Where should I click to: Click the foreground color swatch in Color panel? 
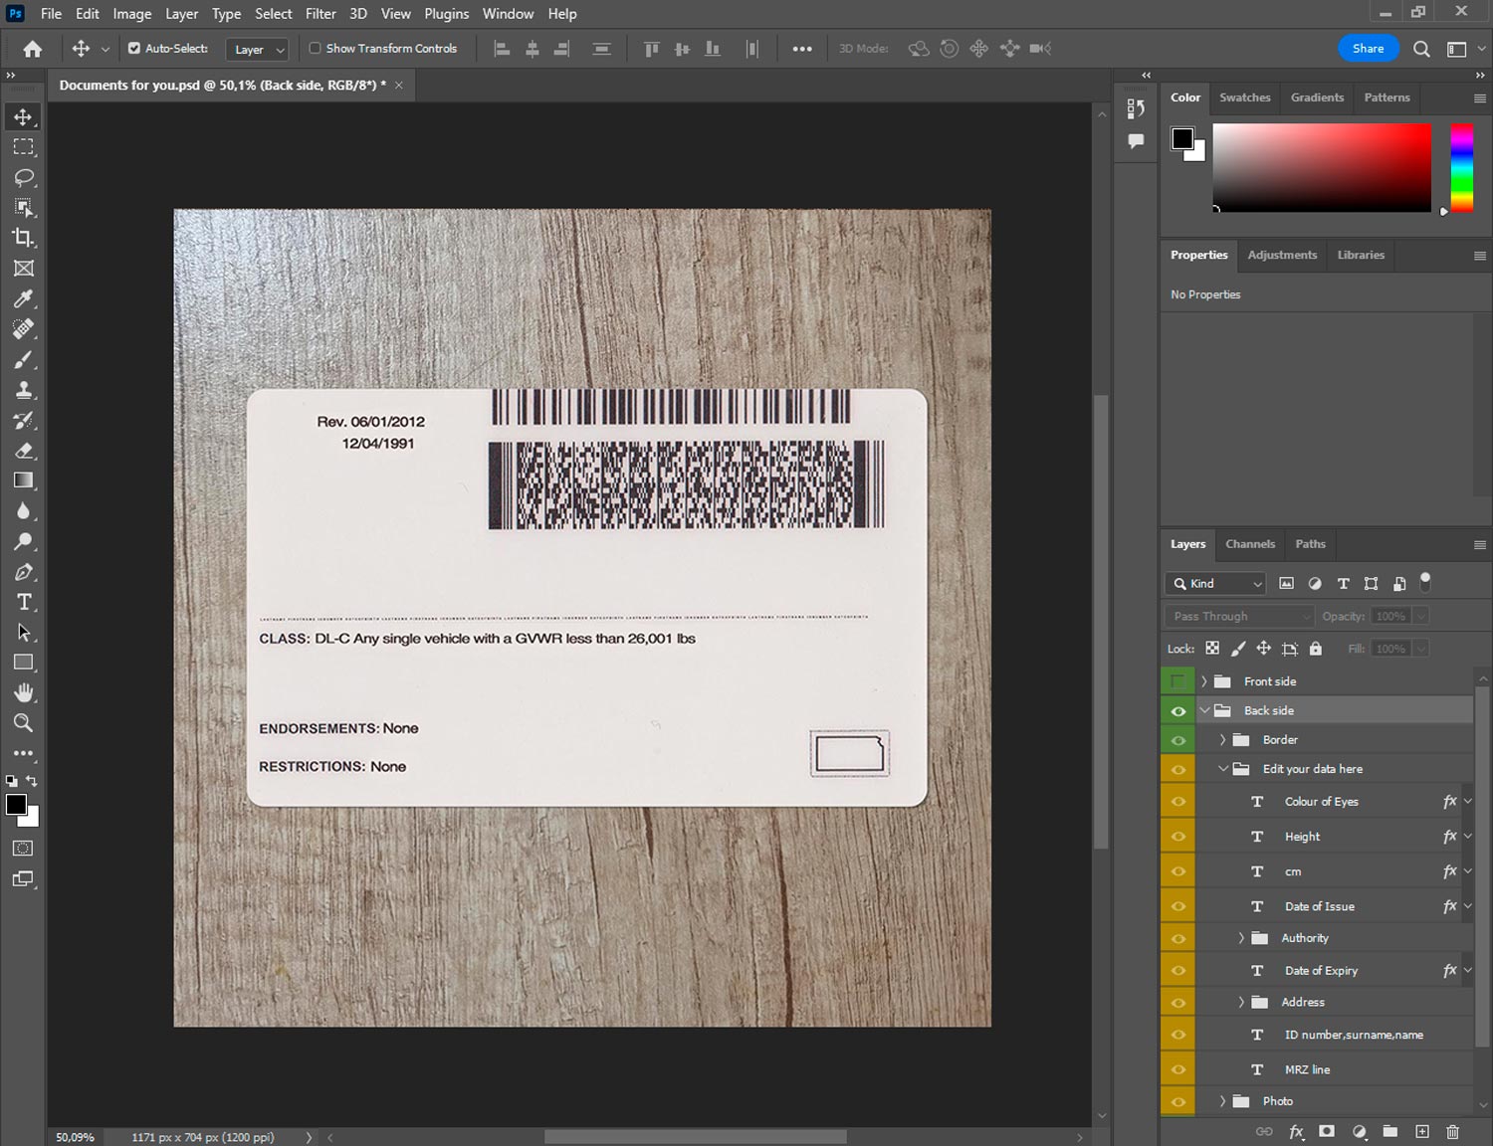pos(1182,138)
